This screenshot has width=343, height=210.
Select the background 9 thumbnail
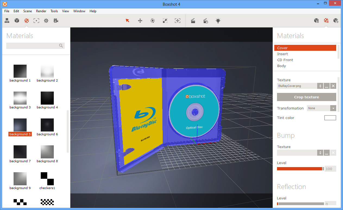coord(20,179)
